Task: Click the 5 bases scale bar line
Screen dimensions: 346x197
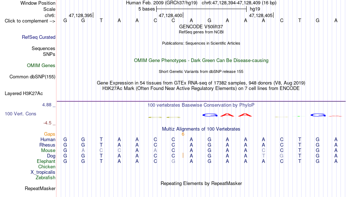Action: pos(201,9)
